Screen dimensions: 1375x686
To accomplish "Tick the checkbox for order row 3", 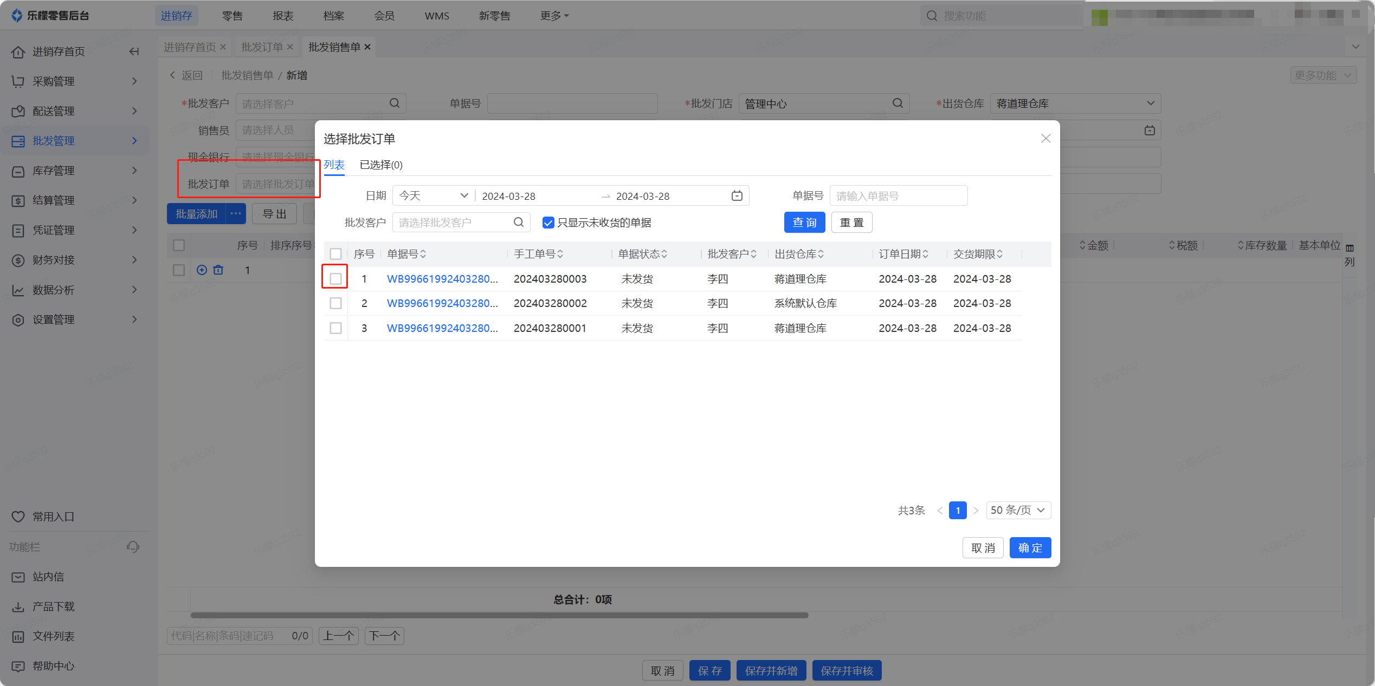I will coord(335,328).
